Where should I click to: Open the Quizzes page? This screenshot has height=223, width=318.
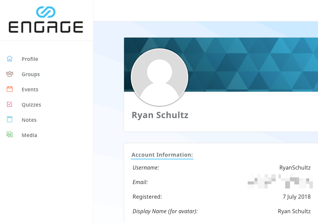(x=31, y=105)
